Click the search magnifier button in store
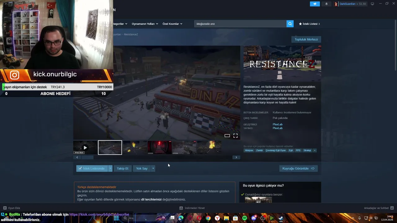 290,24
